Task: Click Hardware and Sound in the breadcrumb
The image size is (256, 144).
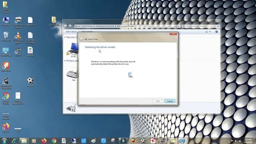Action: 105,26
